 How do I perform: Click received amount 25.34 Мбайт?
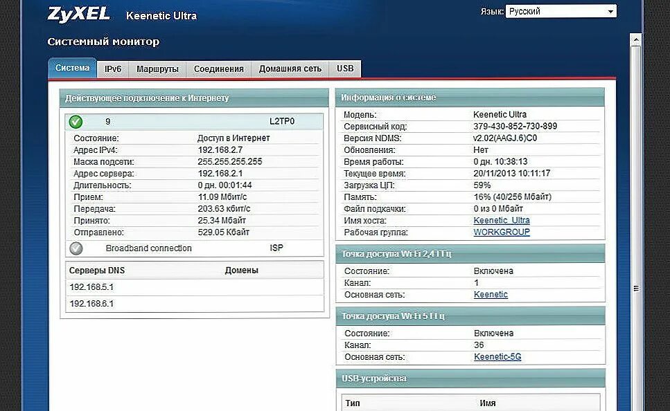(222, 220)
